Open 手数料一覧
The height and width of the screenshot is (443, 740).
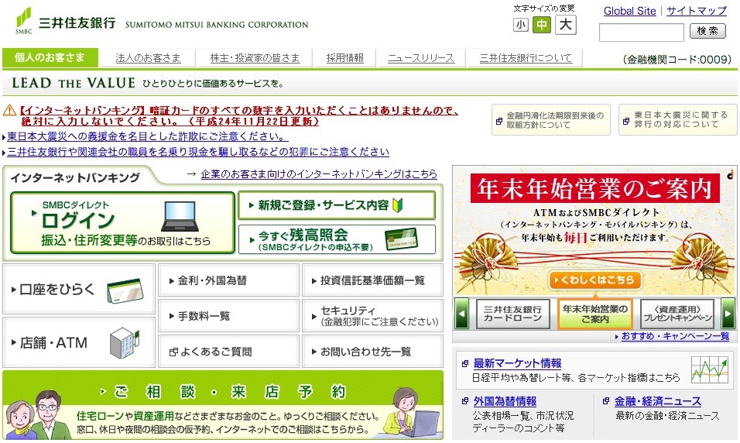[x=229, y=316]
